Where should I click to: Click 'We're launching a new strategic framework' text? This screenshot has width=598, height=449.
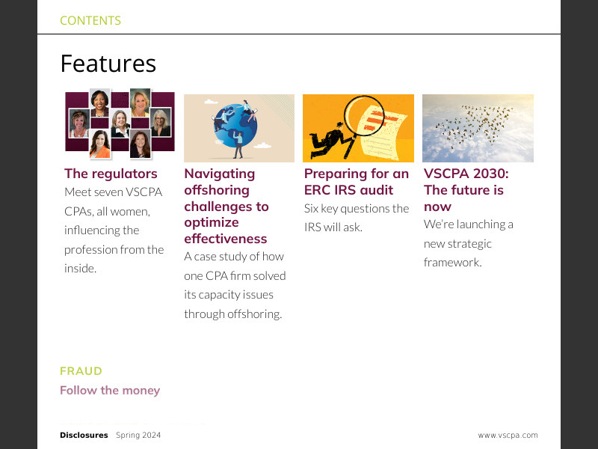tap(468, 243)
